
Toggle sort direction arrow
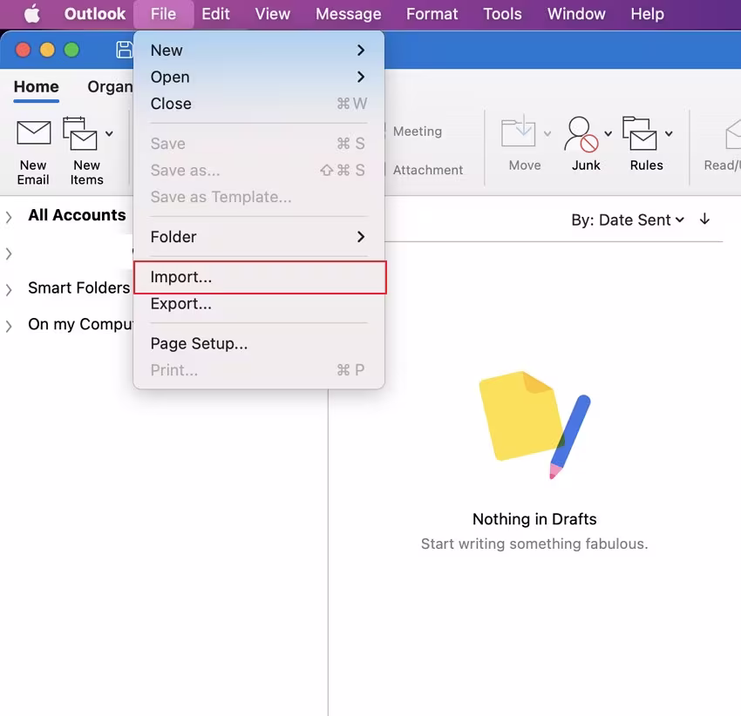[x=704, y=220]
